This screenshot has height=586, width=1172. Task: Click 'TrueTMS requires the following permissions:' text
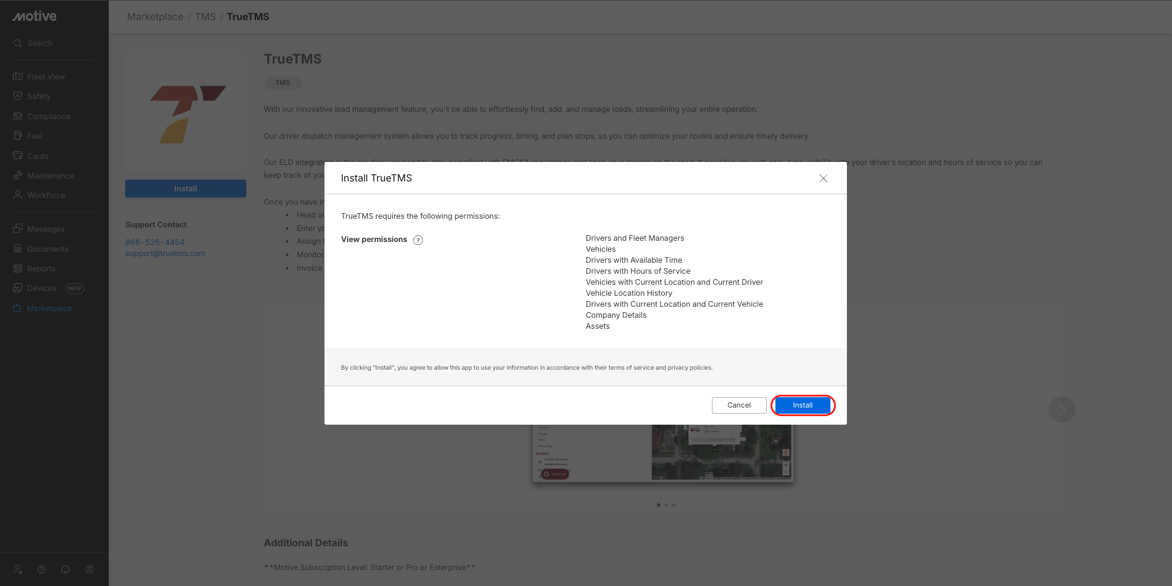point(420,216)
